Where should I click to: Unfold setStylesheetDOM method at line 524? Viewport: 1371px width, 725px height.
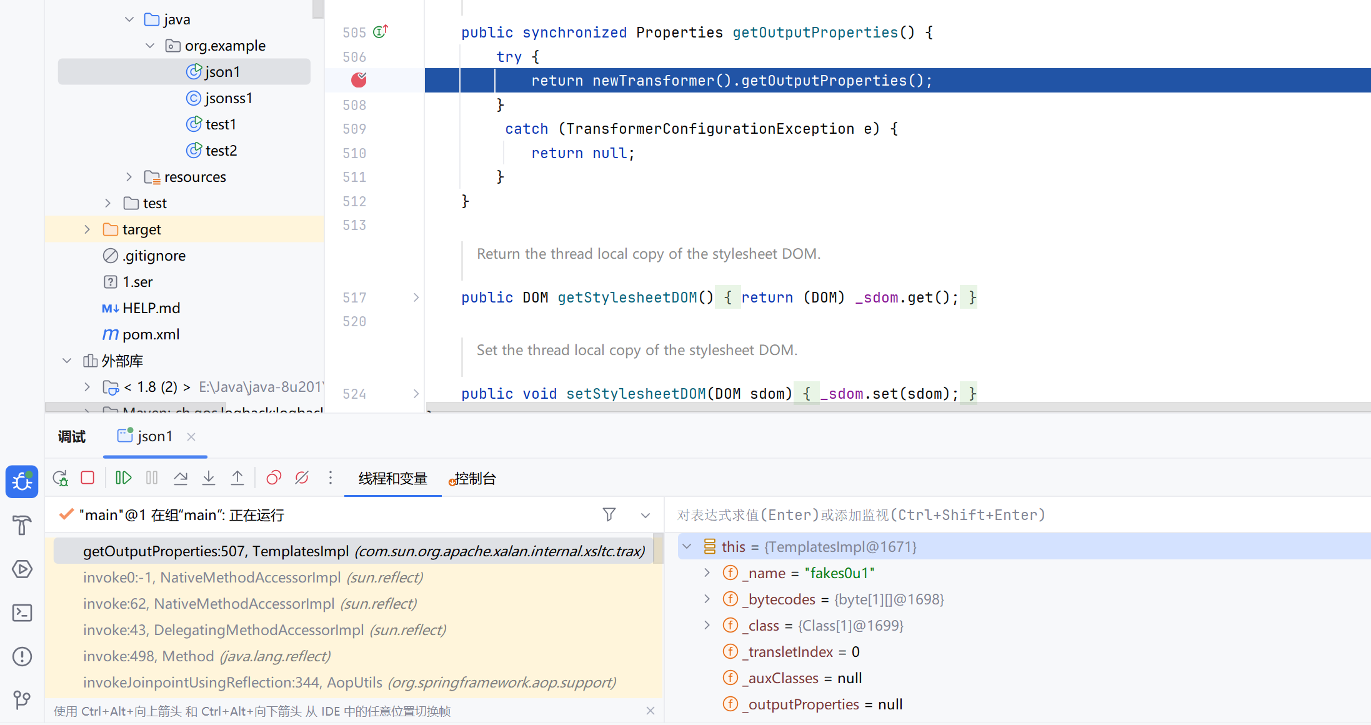coord(416,394)
